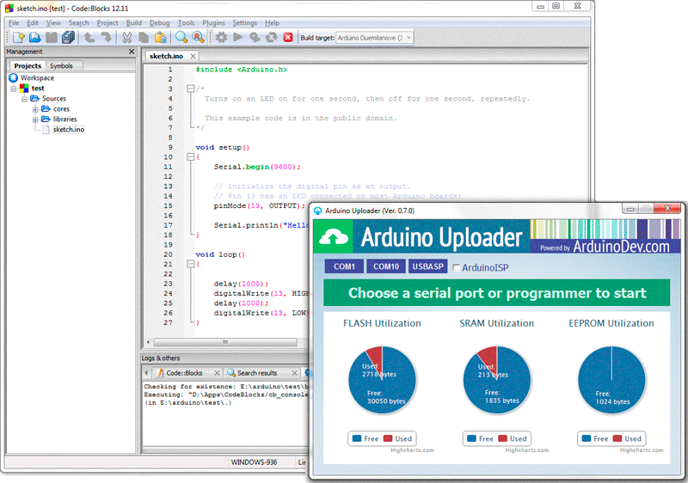Click the Build gear icon
688x483 pixels.
(x=222, y=38)
